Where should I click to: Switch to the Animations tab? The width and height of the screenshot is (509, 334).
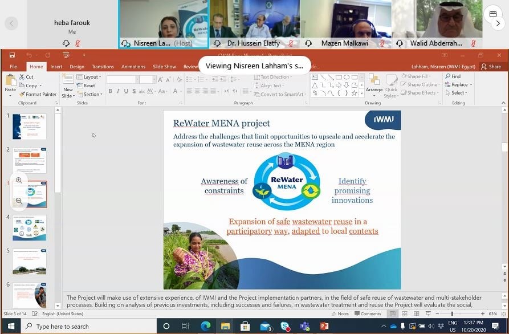coord(133,67)
